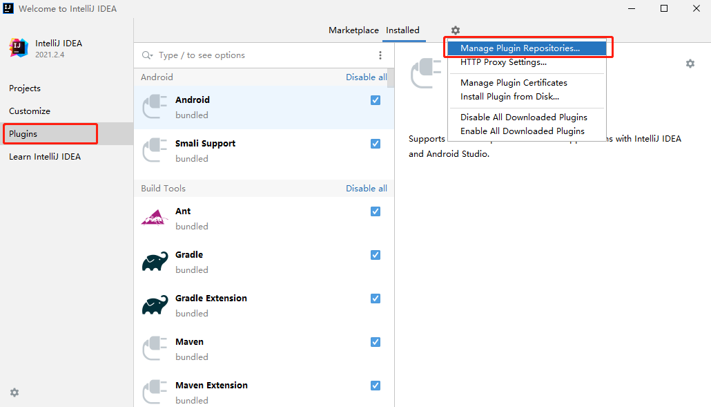This screenshot has height=407, width=711.
Task: Select the Maven plugin name
Action: (190, 341)
